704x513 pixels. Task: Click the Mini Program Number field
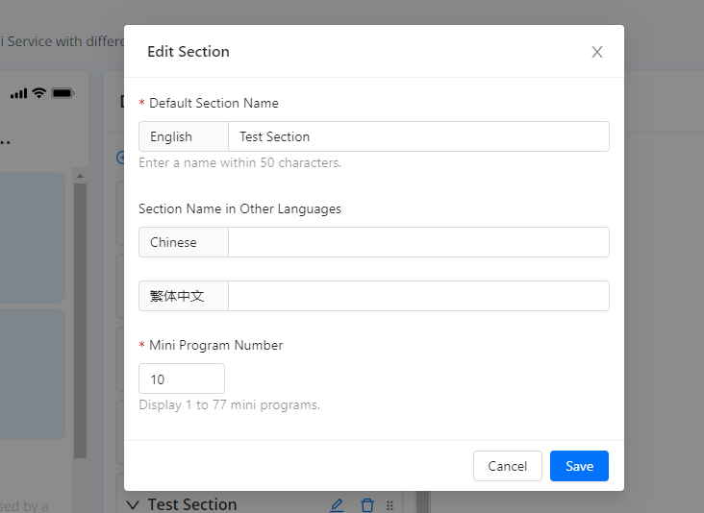pos(181,379)
